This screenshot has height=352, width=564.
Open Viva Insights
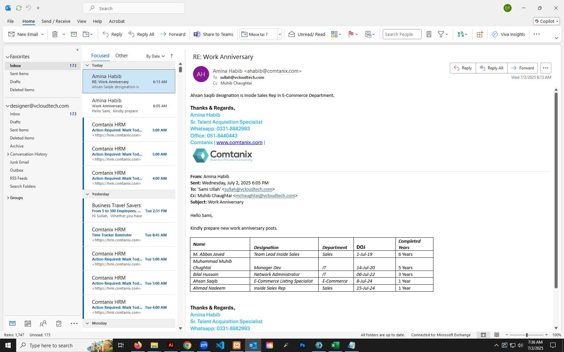508,34
